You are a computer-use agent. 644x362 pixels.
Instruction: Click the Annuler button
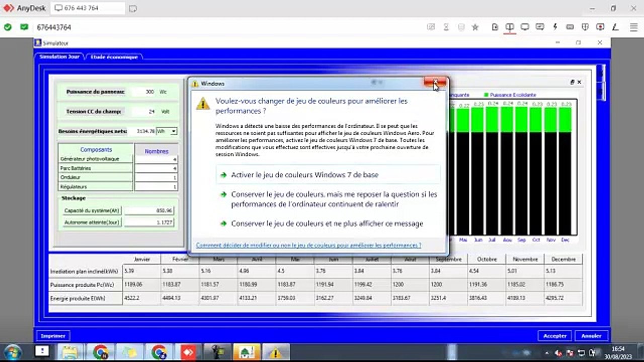click(x=591, y=336)
